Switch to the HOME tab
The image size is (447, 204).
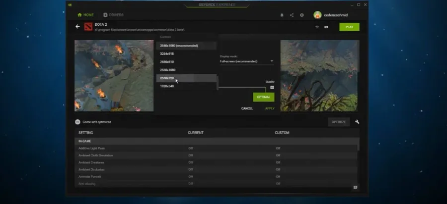click(85, 15)
